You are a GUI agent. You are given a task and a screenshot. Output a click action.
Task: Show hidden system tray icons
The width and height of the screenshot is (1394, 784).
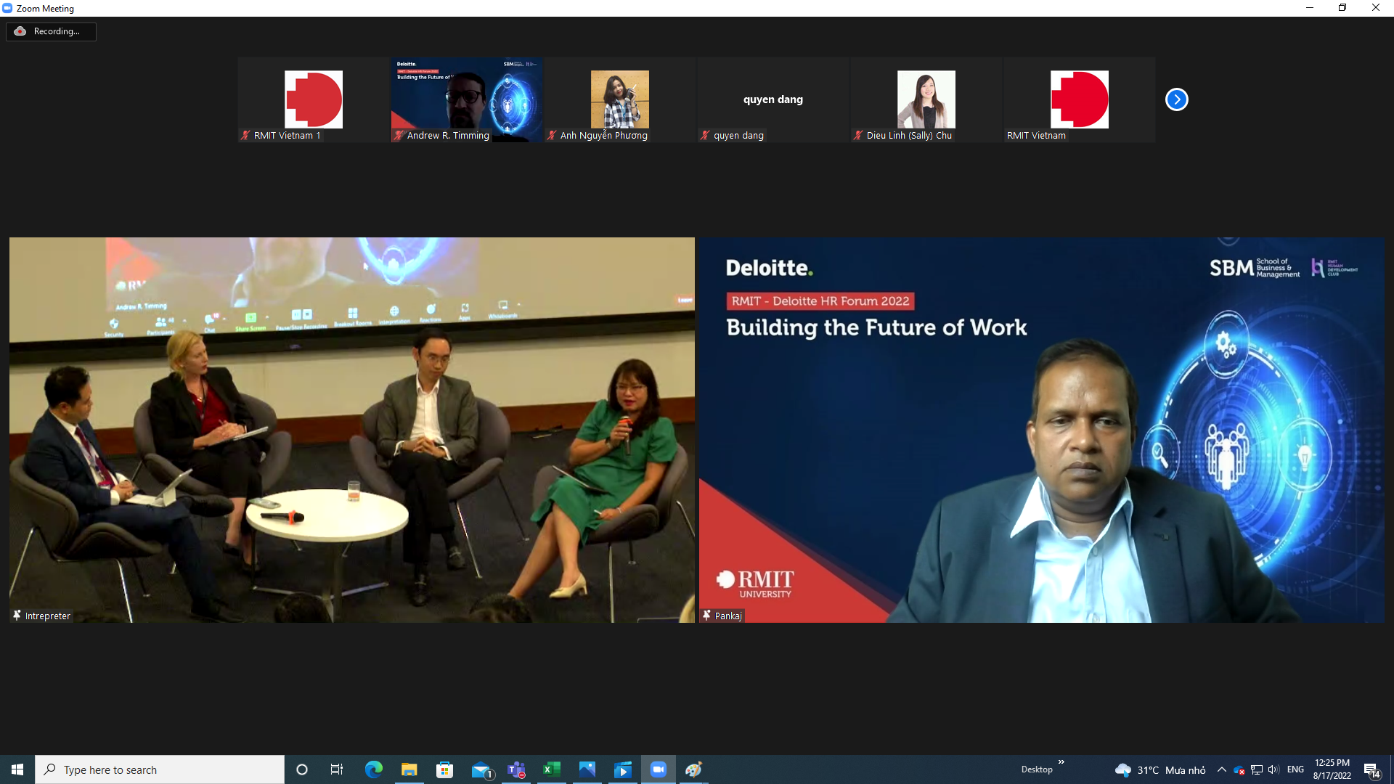pos(1221,769)
